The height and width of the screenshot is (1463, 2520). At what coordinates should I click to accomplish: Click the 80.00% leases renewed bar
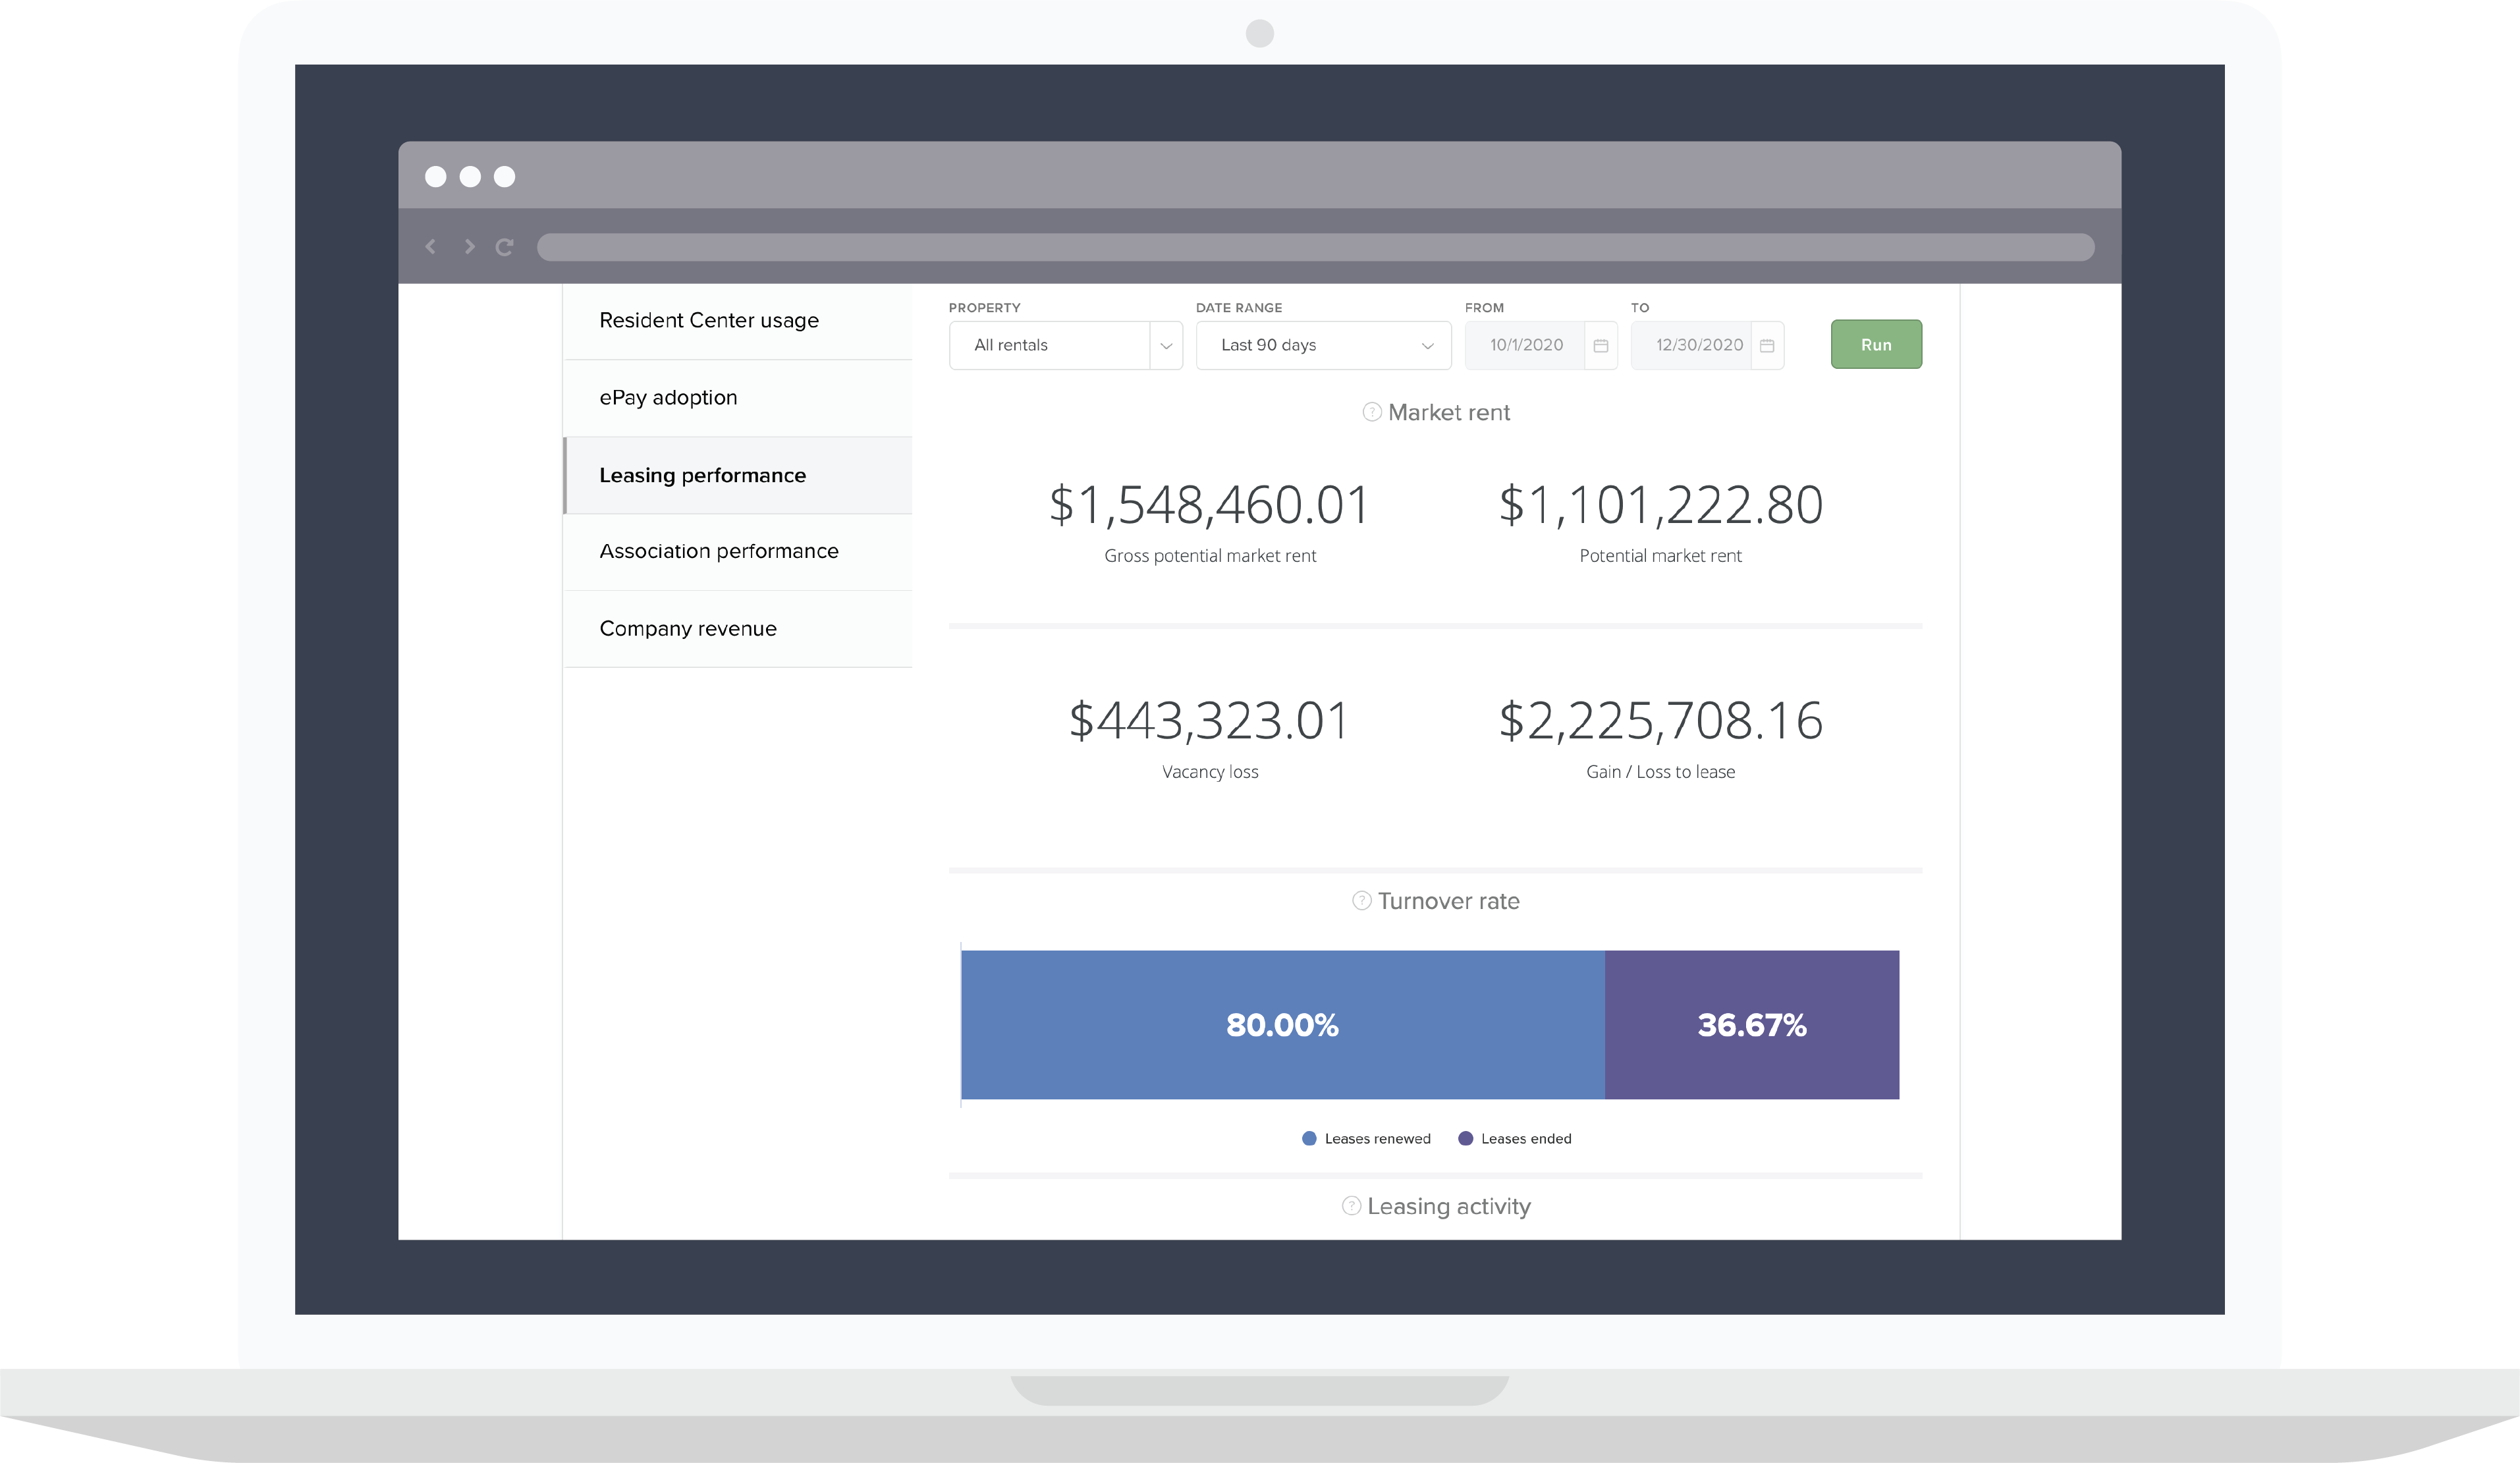1283,1025
